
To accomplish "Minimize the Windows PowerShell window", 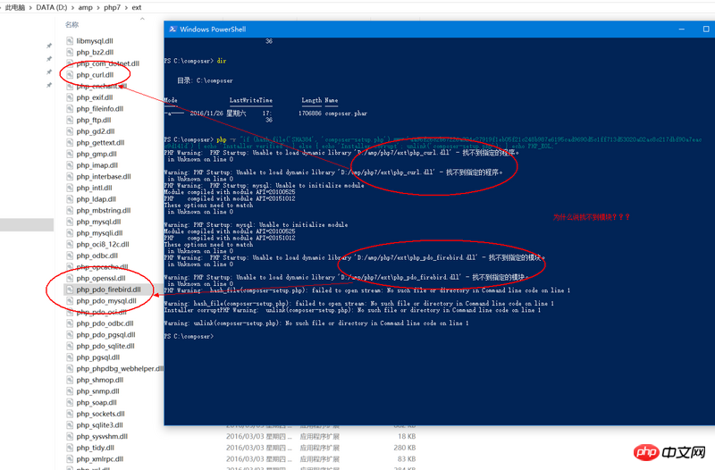I will 682,29.
